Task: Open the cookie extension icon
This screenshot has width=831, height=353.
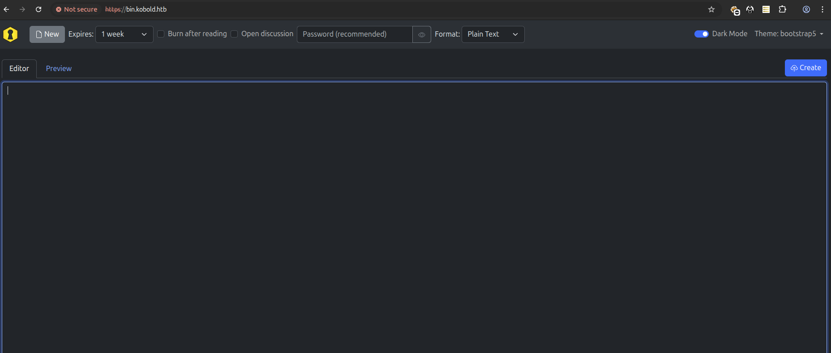Action: tap(735, 10)
